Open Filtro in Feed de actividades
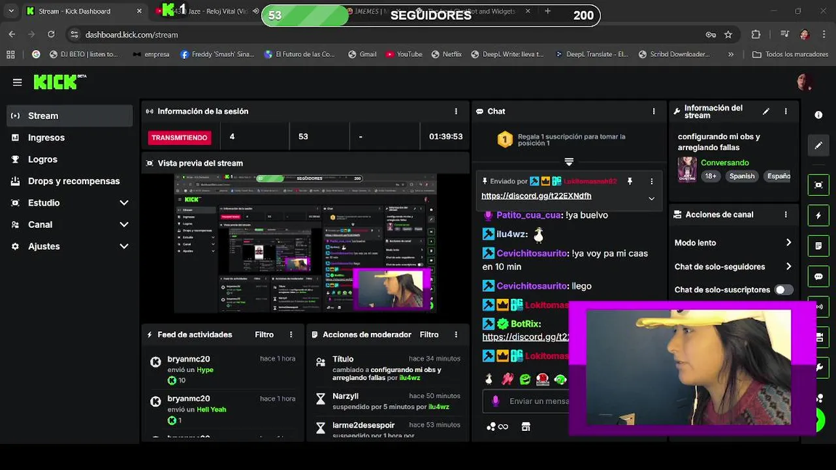 (264, 335)
